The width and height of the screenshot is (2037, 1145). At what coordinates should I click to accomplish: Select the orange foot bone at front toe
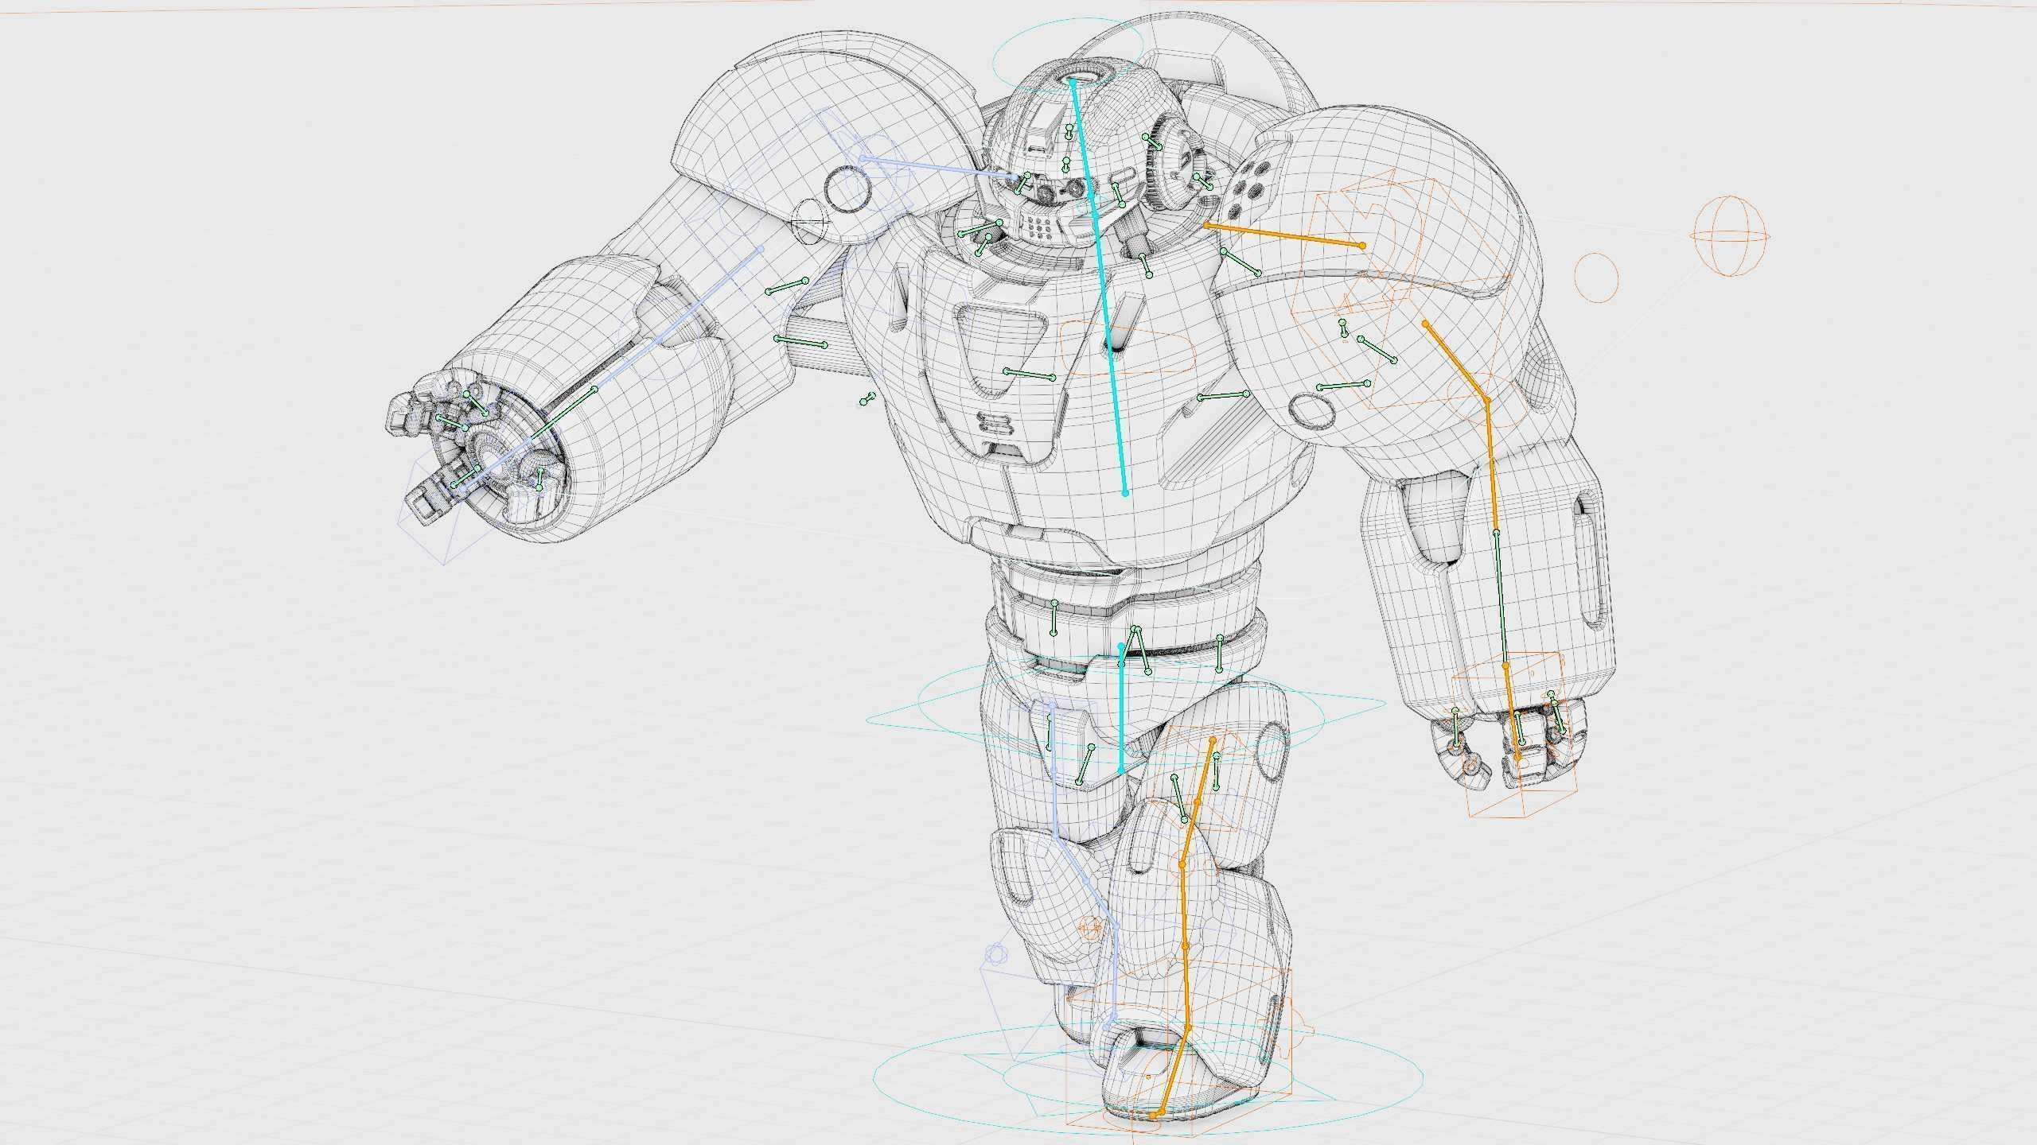click(x=1174, y=1069)
